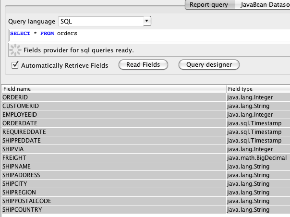This screenshot has height=217, width=290.
Task: Switch to the Report query tab
Action: [x=209, y=5]
